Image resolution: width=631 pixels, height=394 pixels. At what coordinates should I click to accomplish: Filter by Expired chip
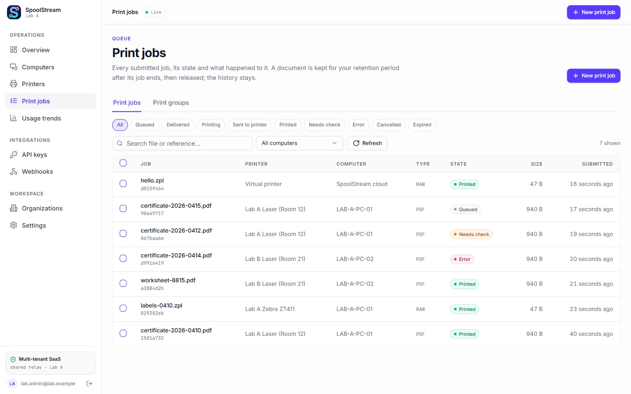tap(422, 125)
